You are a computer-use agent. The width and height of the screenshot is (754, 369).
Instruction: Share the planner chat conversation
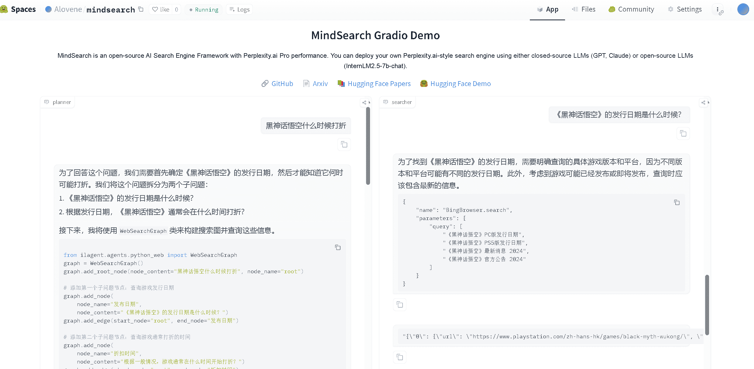tap(364, 102)
